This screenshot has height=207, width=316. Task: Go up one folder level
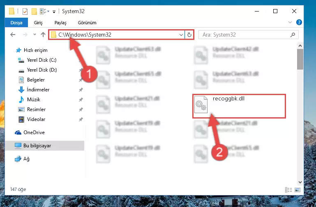pyautogui.click(x=43, y=35)
